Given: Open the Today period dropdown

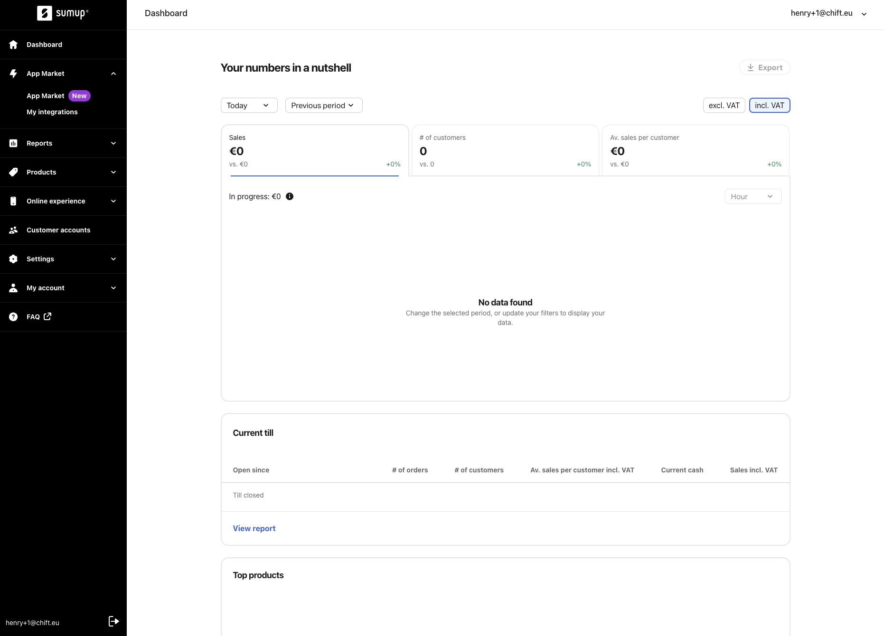Looking at the screenshot, I should pos(249,105).
